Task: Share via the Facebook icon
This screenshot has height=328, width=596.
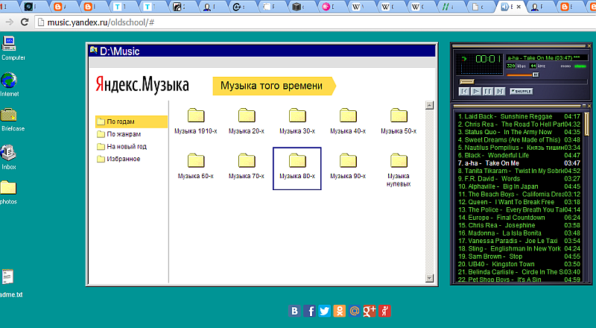Action: click(310, 312)
